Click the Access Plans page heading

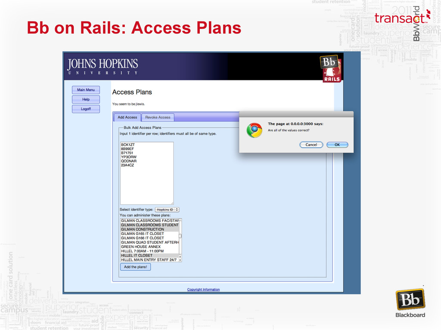132,92
